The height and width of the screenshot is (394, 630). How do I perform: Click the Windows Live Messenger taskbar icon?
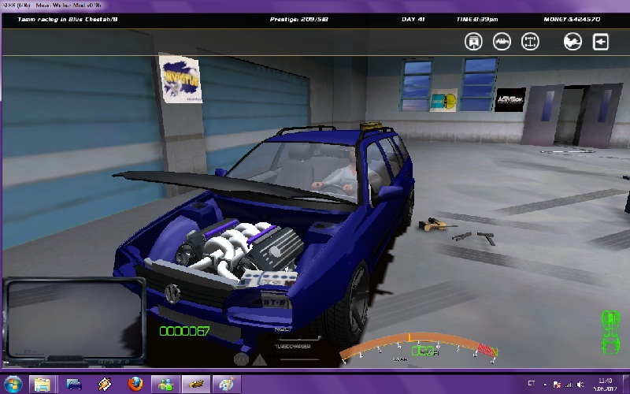(166, 384)
